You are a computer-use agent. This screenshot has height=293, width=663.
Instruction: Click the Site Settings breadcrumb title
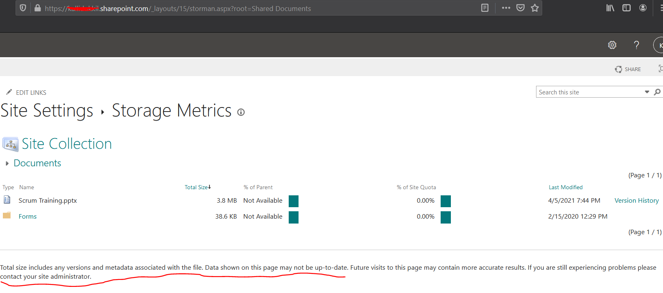click(47, 110)
